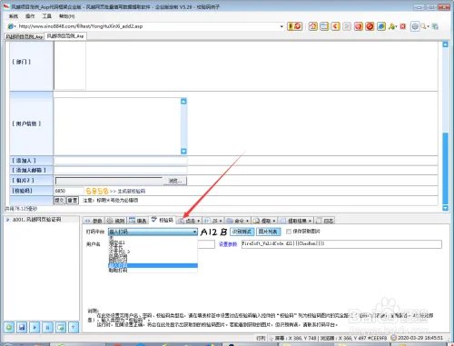Switch to the 规则 tab
This screenshot has height=346, width=454.
(116, 221)
